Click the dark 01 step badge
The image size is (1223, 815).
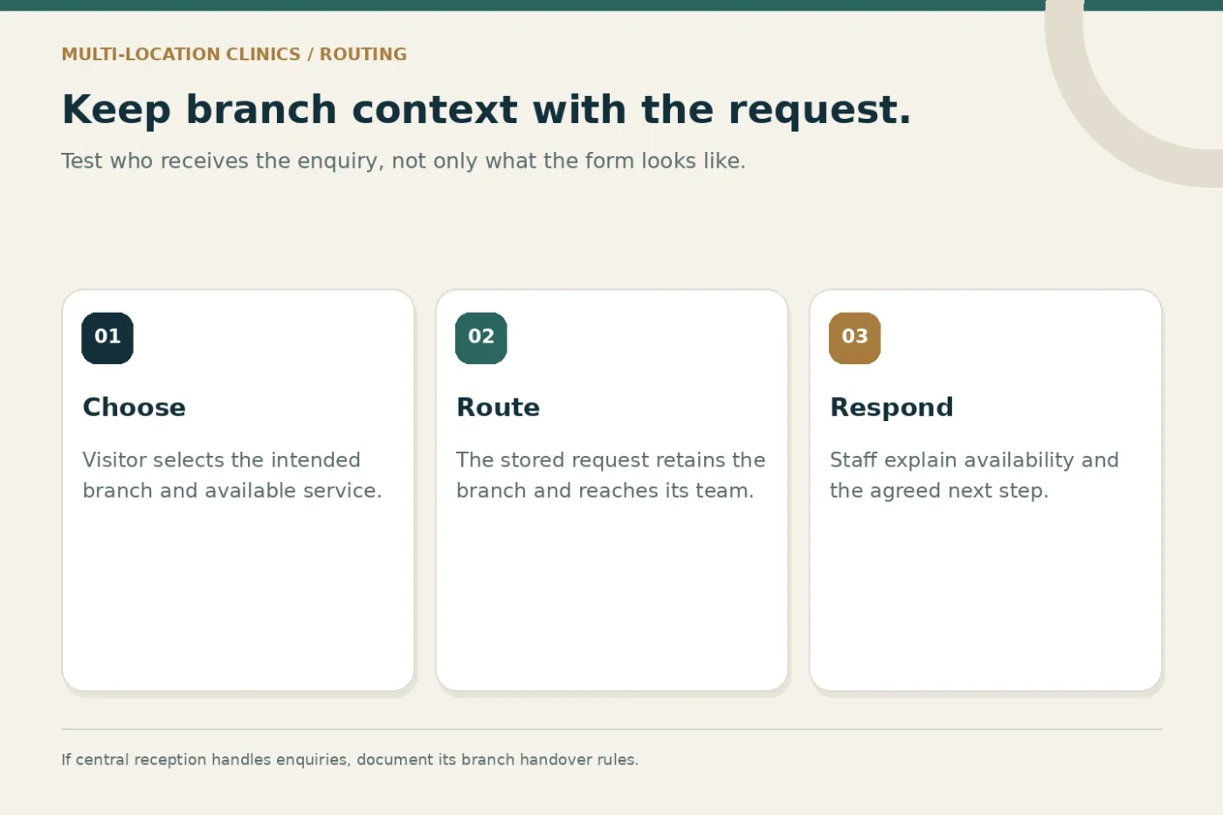107,337
